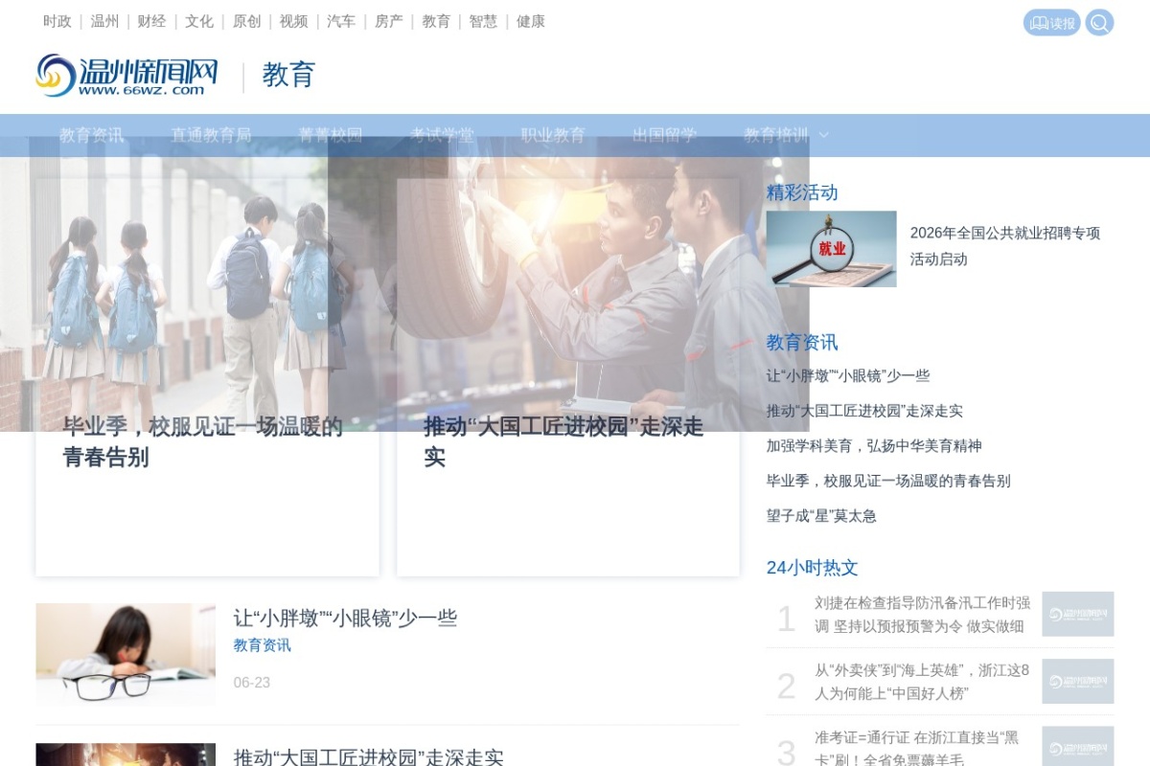Open bottom list title 推动“大国工匠进校园”走深走实
The height and width of the screenshot is (766, 1150).
point(369,756)
